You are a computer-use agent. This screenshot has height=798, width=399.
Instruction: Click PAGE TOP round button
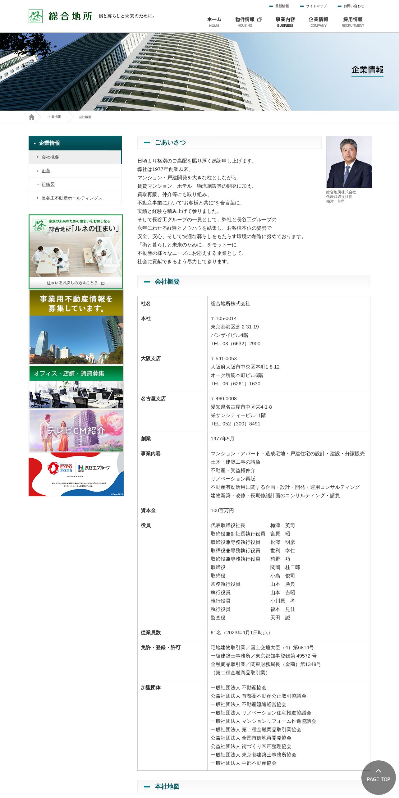(378, 777)
